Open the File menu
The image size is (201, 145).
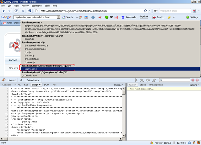click(x=3, y=6)
